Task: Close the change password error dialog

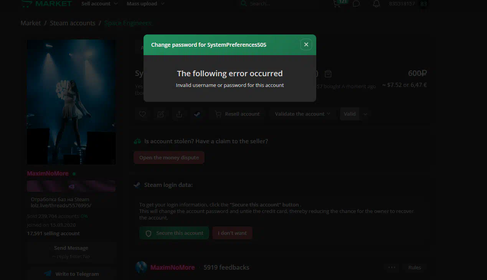Action: 306,44
